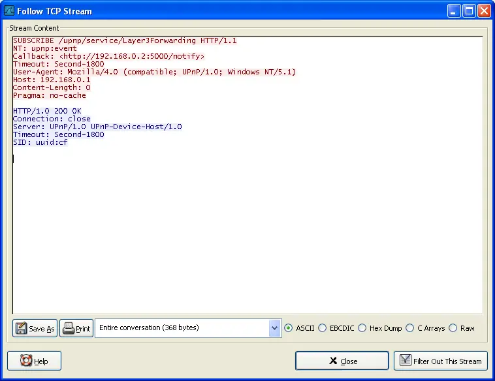The width and height of the screenshot is (495, 381).
Task: Select the C Arrays output format
Action: [410, 328]
